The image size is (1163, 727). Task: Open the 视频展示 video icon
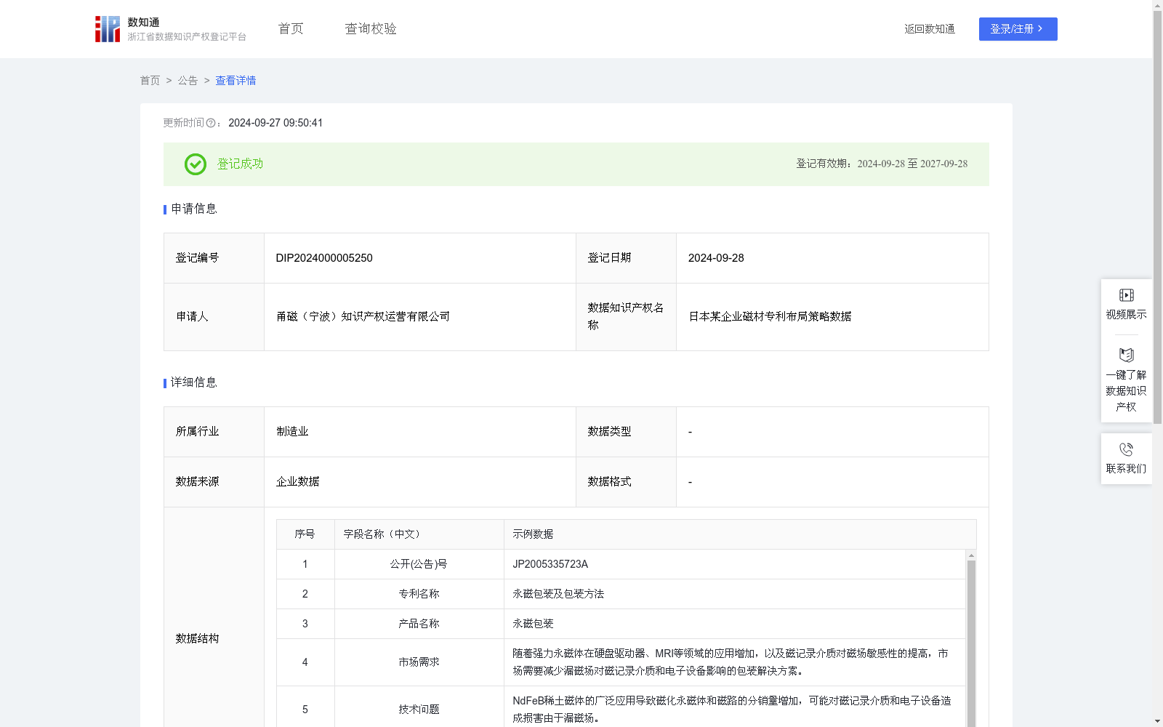point(1126,295)
